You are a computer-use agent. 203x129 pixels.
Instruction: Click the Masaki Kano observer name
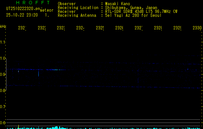(x=117, y=4)
